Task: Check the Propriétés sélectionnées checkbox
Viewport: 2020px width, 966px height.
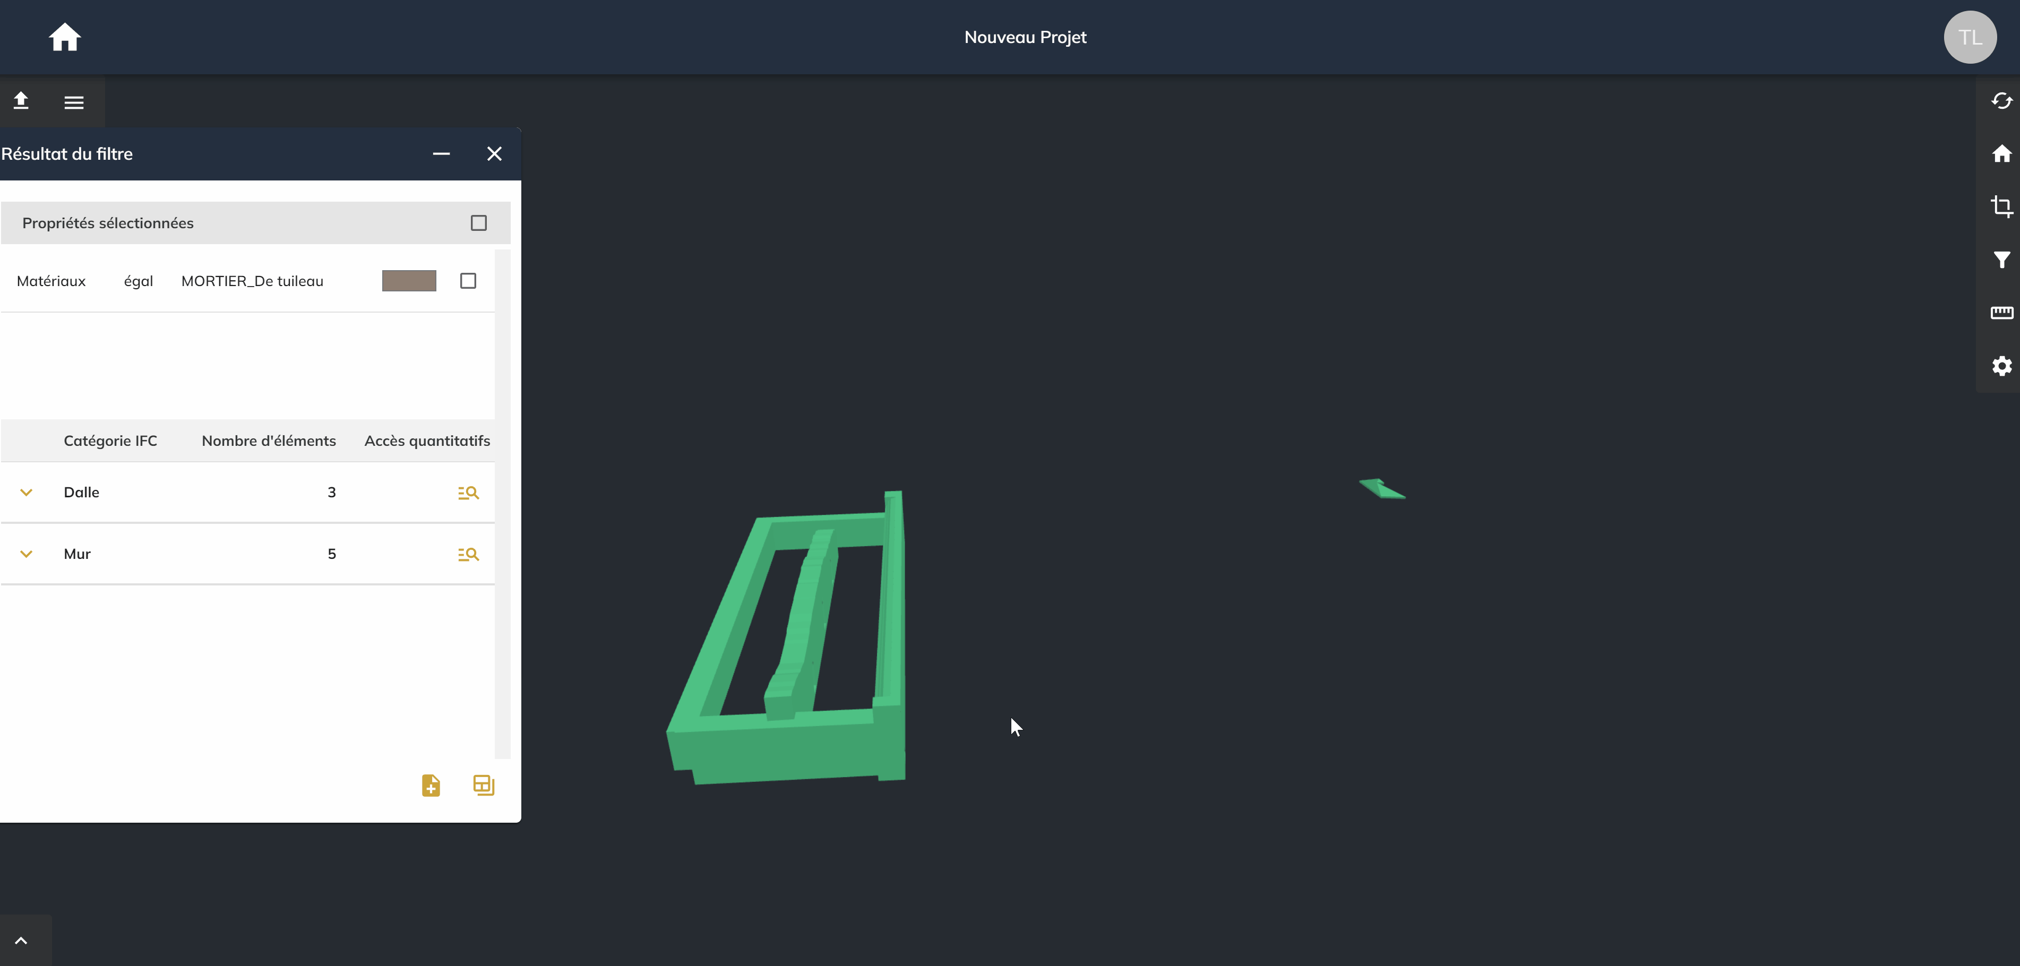Action: 478,223
